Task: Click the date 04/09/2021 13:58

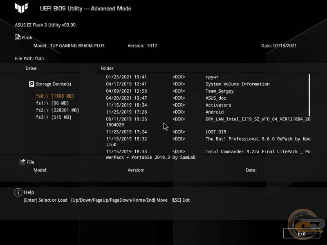Action: point(126,91)
